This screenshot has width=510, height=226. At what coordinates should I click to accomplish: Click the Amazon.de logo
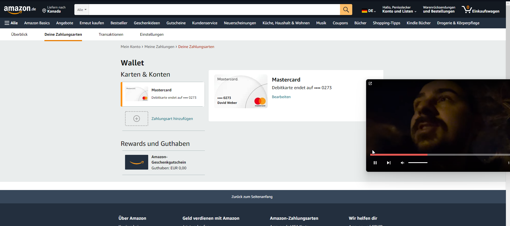(x=20, y=10)
